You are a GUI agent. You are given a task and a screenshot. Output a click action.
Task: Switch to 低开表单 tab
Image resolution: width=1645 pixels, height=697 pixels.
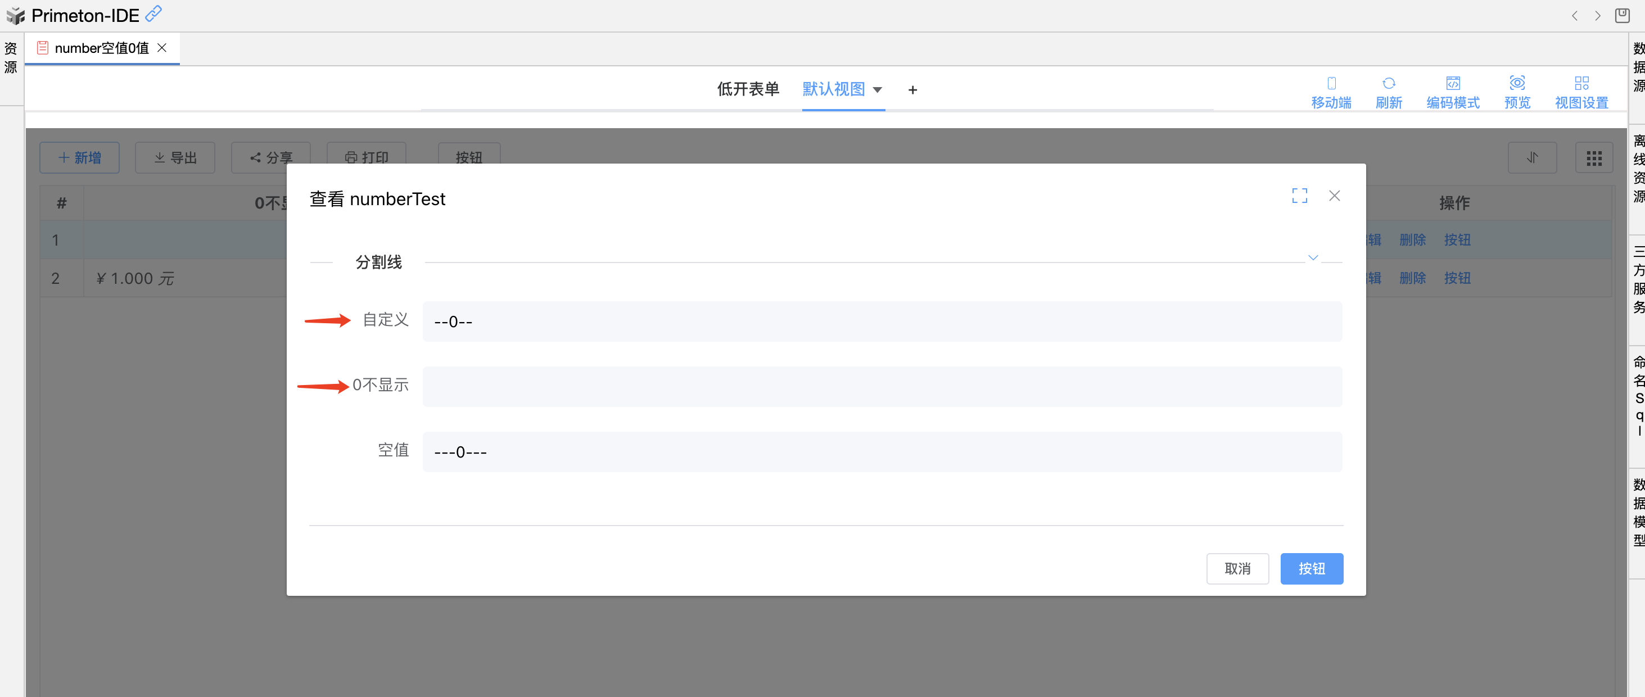(x=748, y=89)
